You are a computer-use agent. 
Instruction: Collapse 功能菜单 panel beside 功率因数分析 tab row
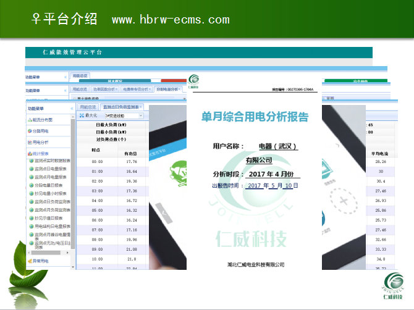tap(65, 91)
